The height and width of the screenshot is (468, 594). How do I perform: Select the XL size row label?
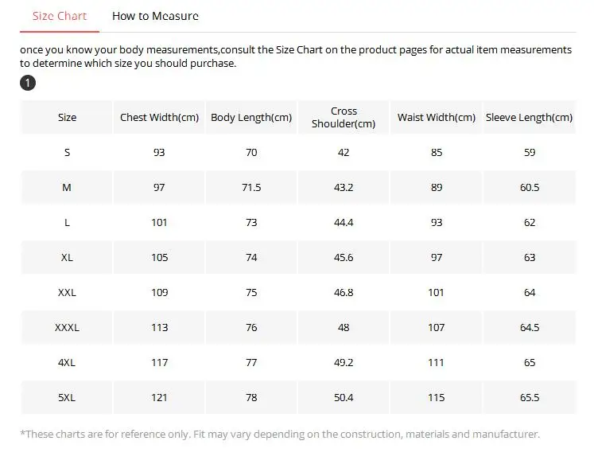(67, 257)
